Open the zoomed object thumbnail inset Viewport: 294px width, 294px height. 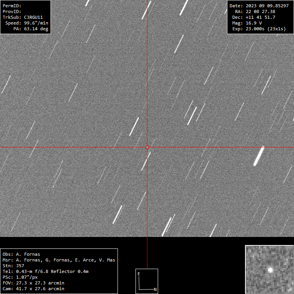pyautogui.click(x=269, y=269)
